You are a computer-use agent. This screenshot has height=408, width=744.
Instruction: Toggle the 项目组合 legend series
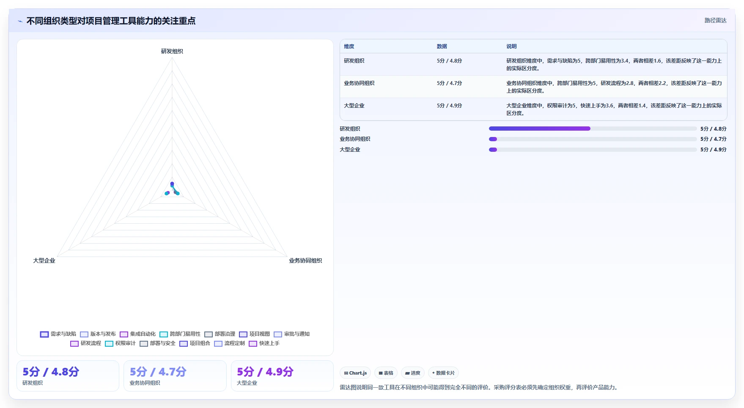(x=195, y=343)
